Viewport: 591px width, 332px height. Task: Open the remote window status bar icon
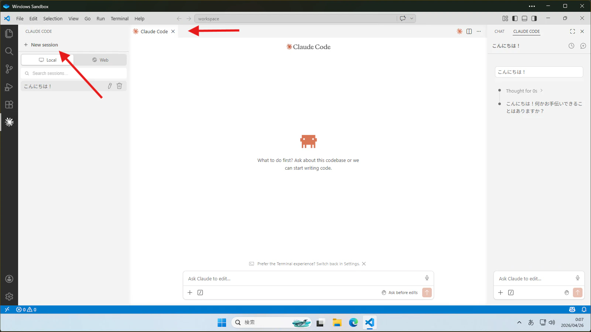7,309
